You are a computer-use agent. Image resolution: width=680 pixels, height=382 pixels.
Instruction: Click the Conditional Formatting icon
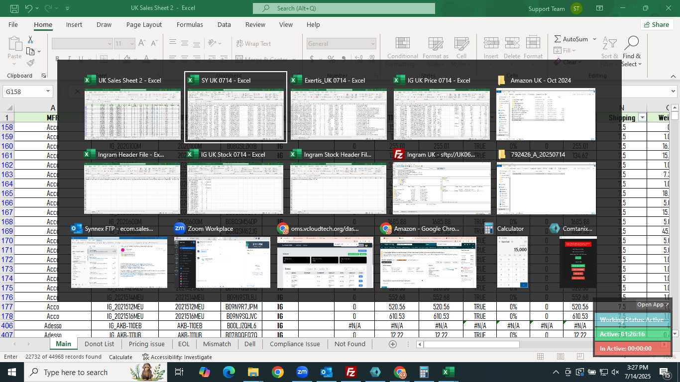tap(403, 43)
